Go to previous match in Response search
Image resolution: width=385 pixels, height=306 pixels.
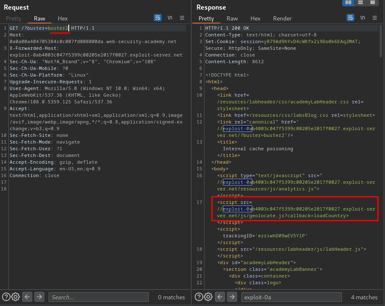pos(220,297)
